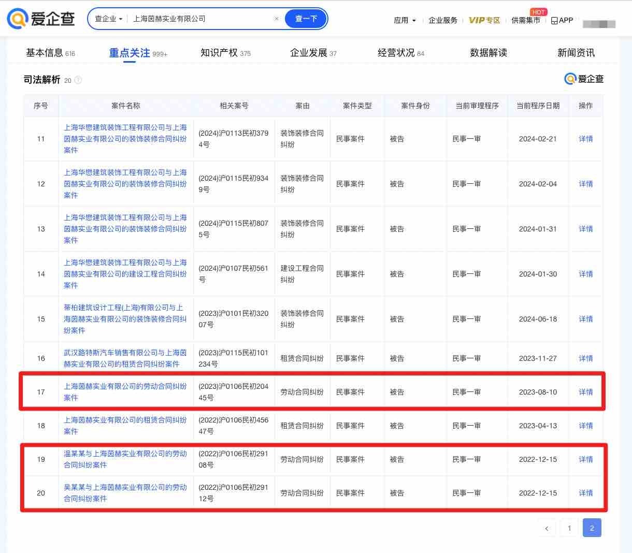632x553 pixels.
Task: Click the 爱企查 logo at top left
Action: pos(40,19)
